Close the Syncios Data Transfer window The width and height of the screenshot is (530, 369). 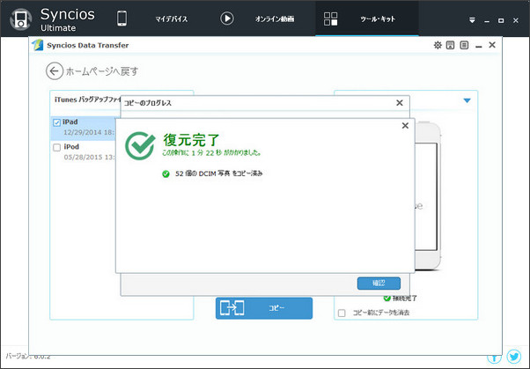[x=492, y=45]
